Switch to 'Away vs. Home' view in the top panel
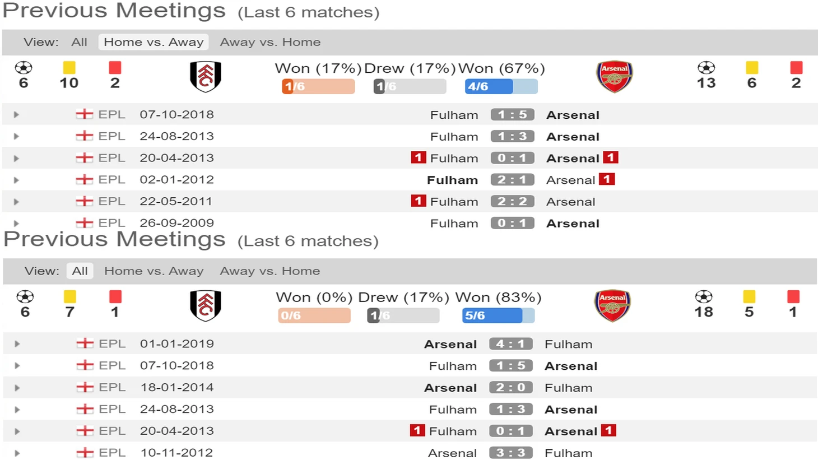 point(270,42)
